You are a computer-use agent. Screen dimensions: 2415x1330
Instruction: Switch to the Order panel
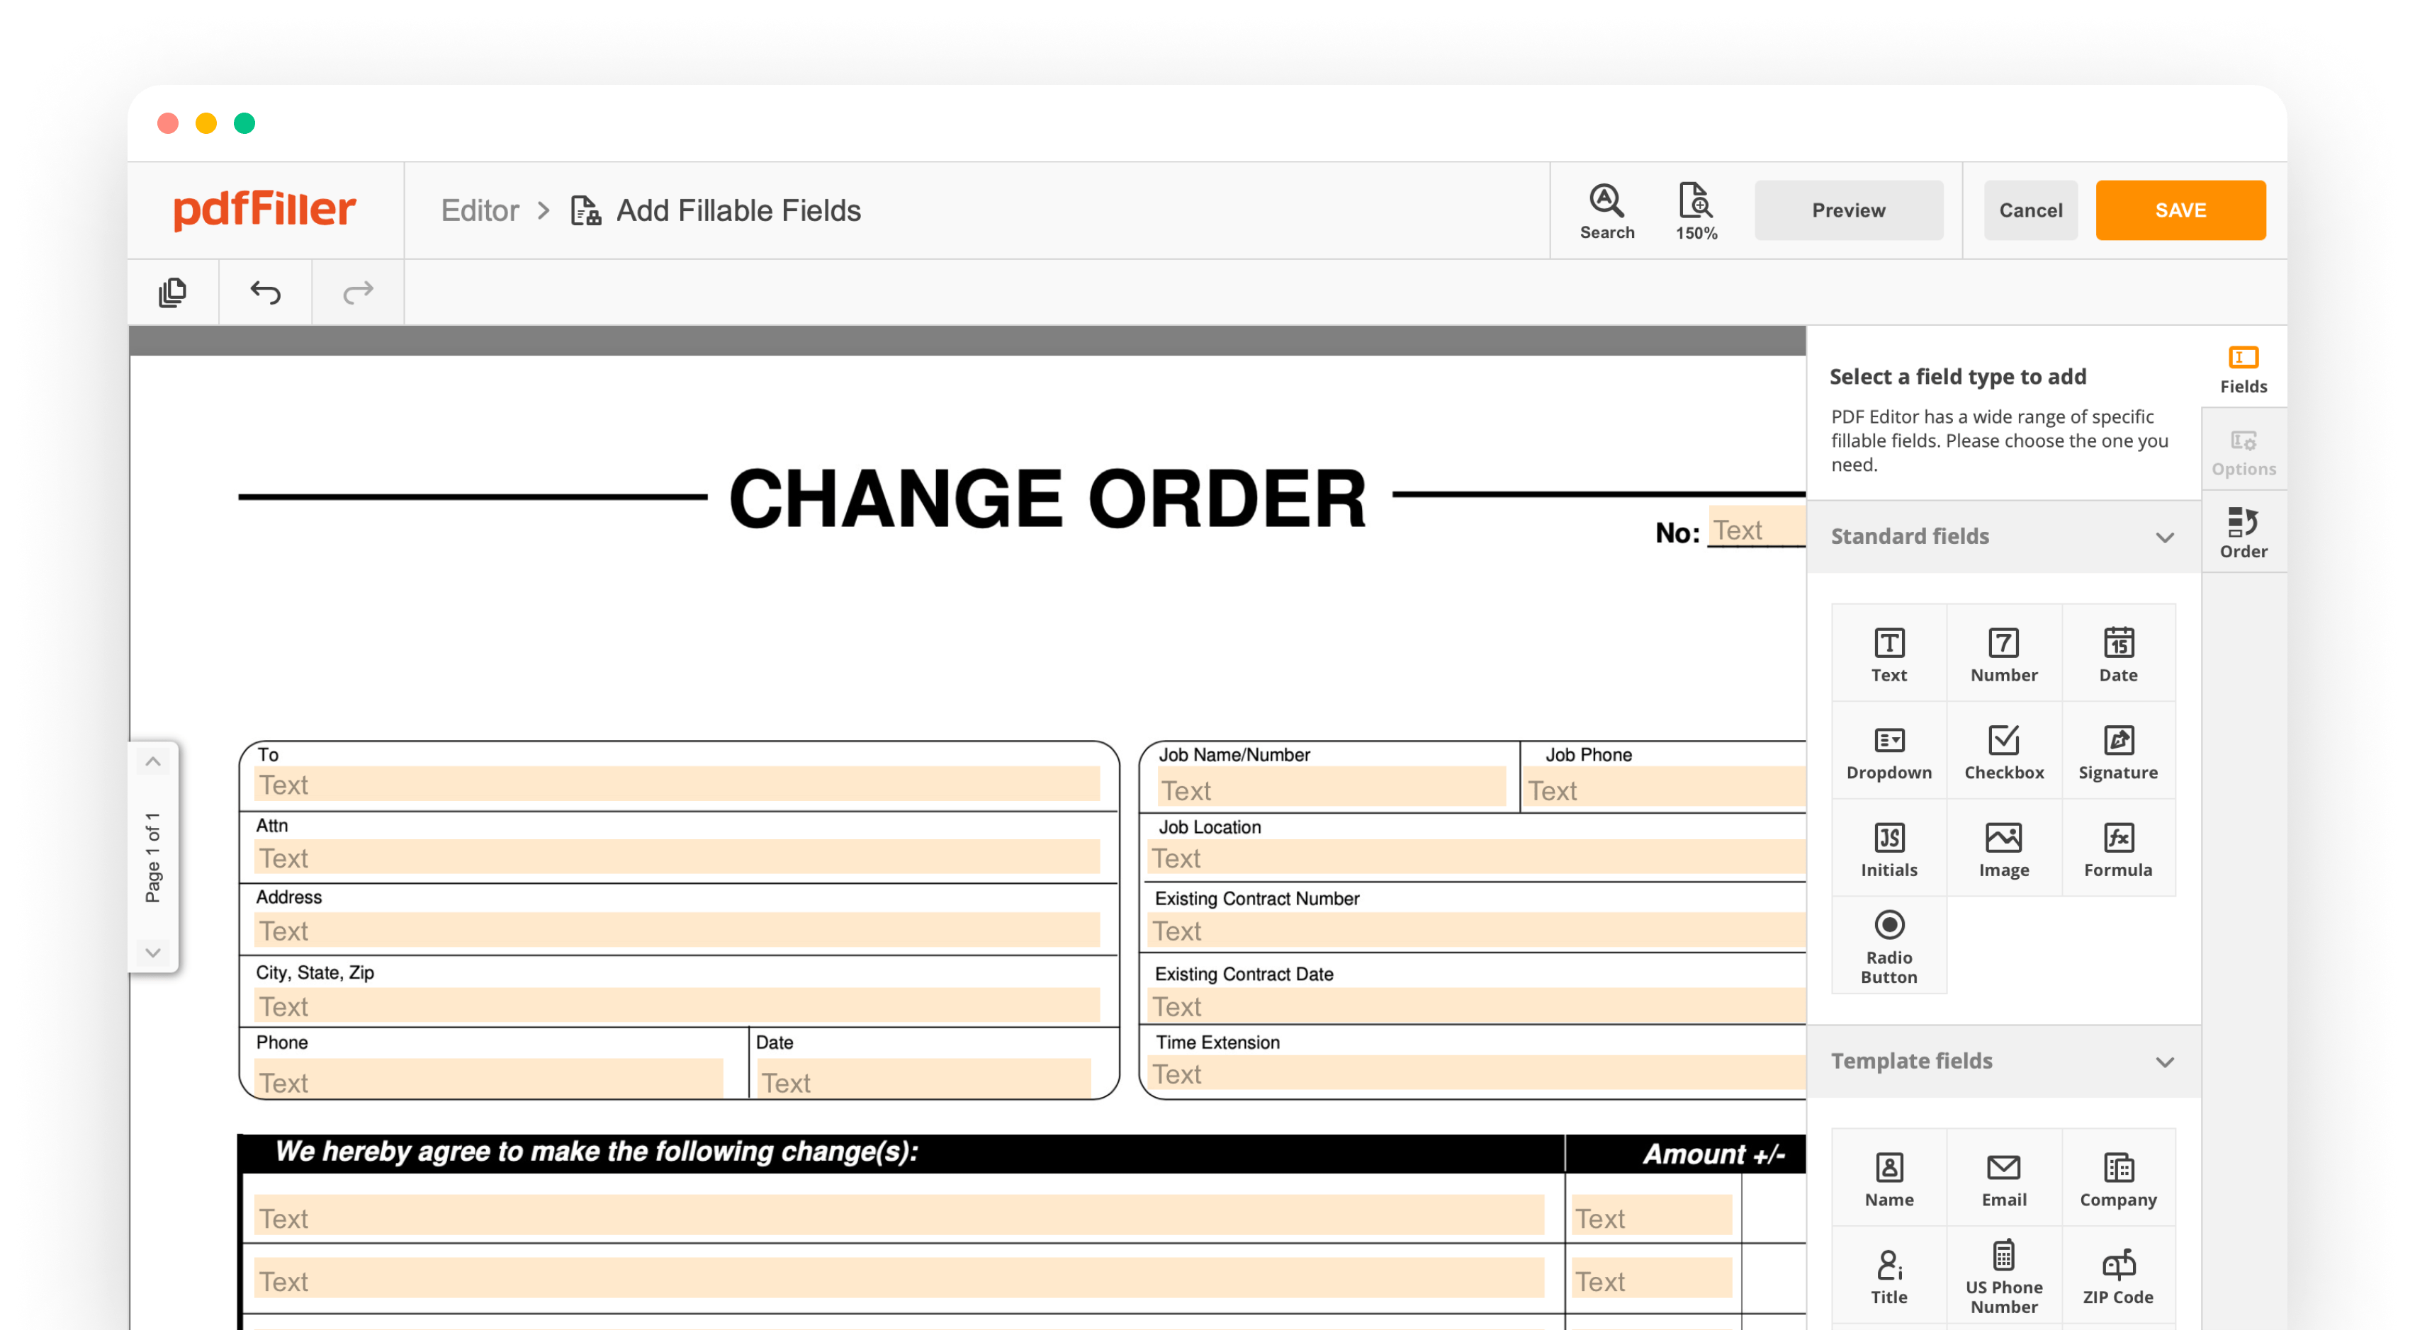(2244, 532)
